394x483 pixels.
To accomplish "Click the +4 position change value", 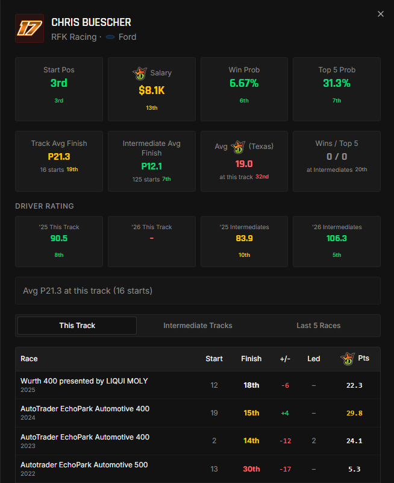I will [x=285, y=413].
